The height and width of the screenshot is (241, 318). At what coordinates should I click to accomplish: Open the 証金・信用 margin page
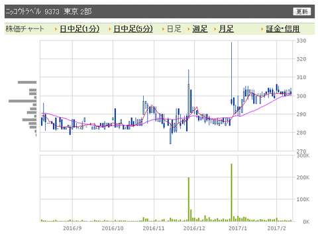pyautogui.click(x=283, y=29)
